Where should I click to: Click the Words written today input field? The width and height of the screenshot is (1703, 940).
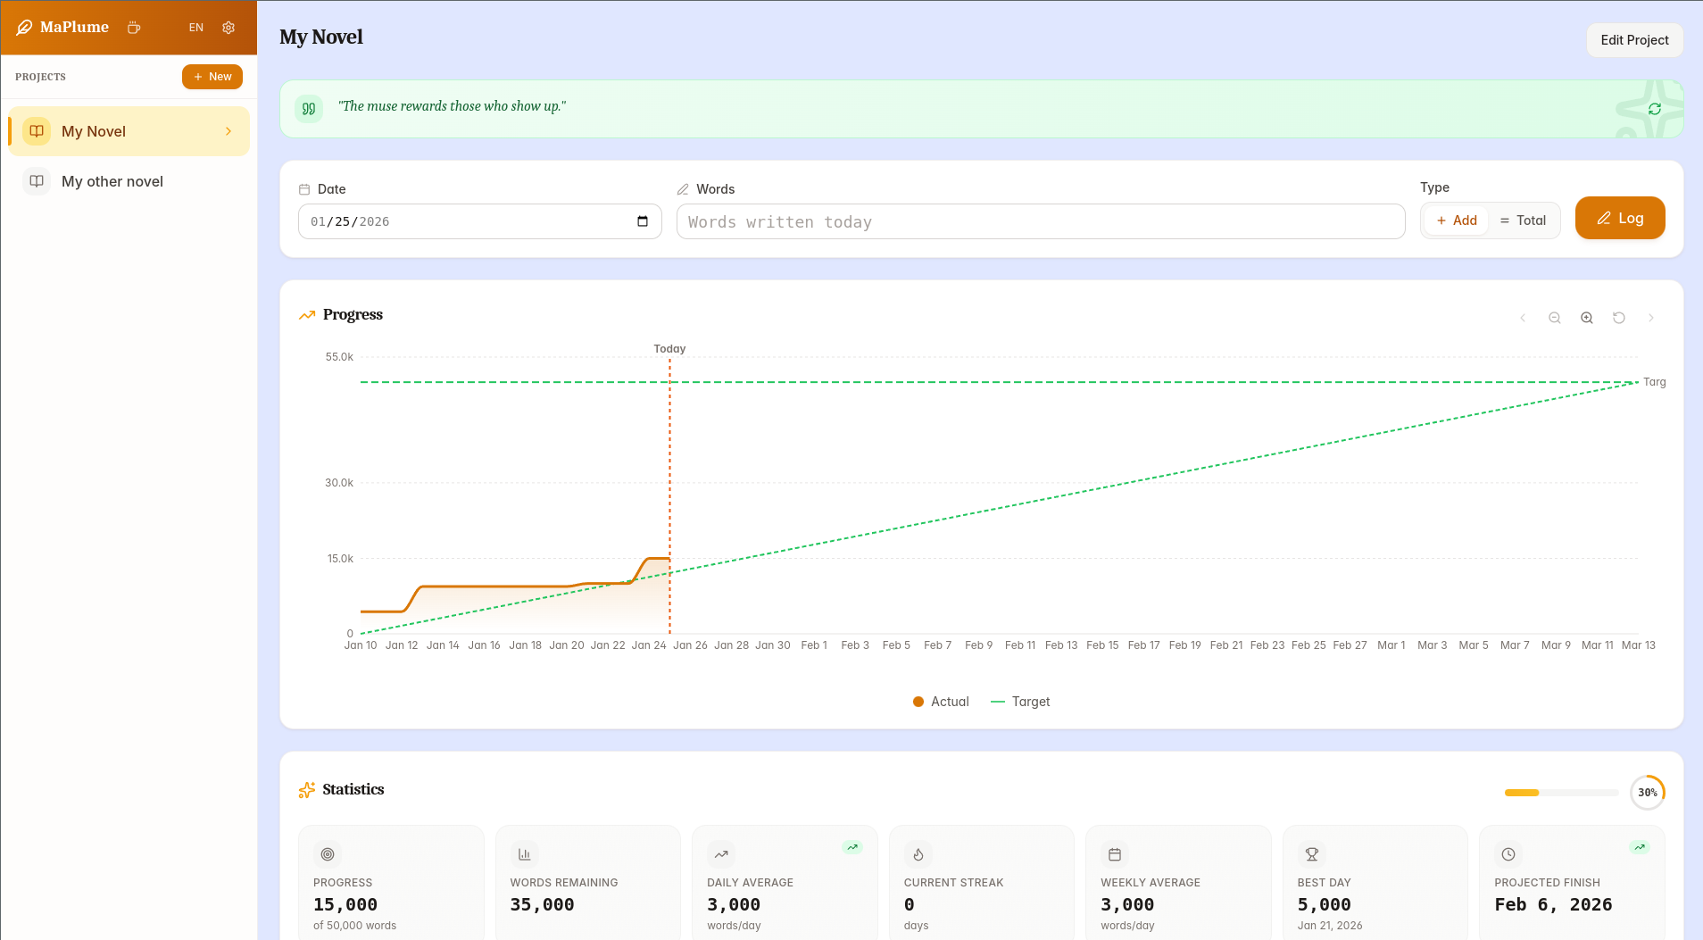coord(1040,221)
